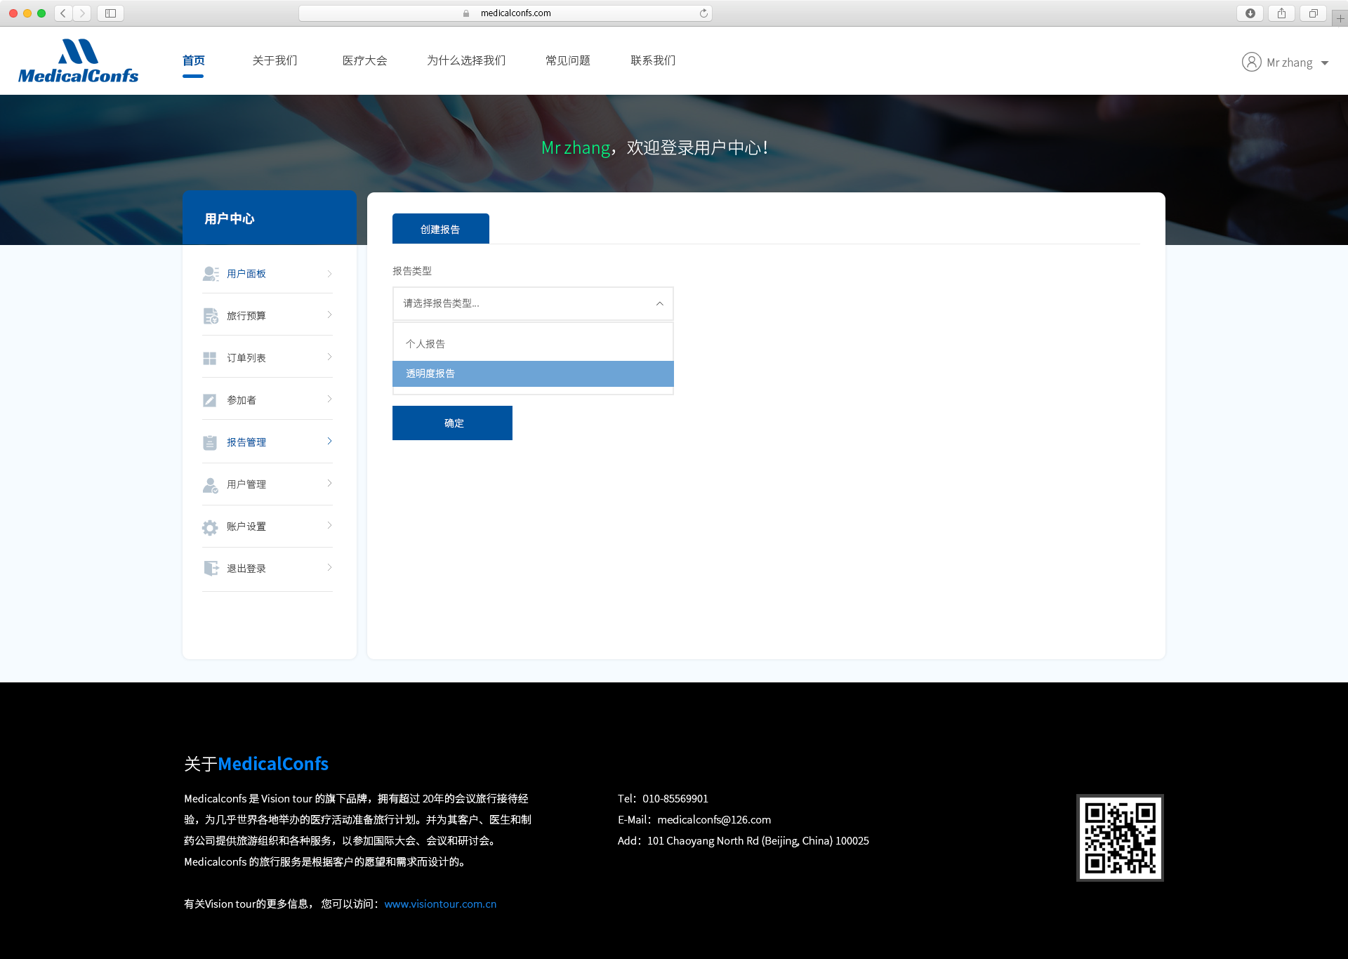This screenshot has height=959, width=1348.
Task: Click the 101 Chaoyang North Rd address text
Action: click(x=758, y=840)
